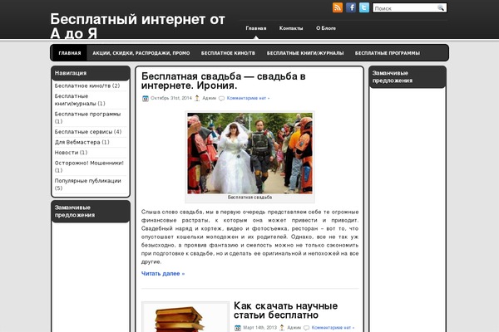Open Главная in top header menu

click(x=256, y=28)
